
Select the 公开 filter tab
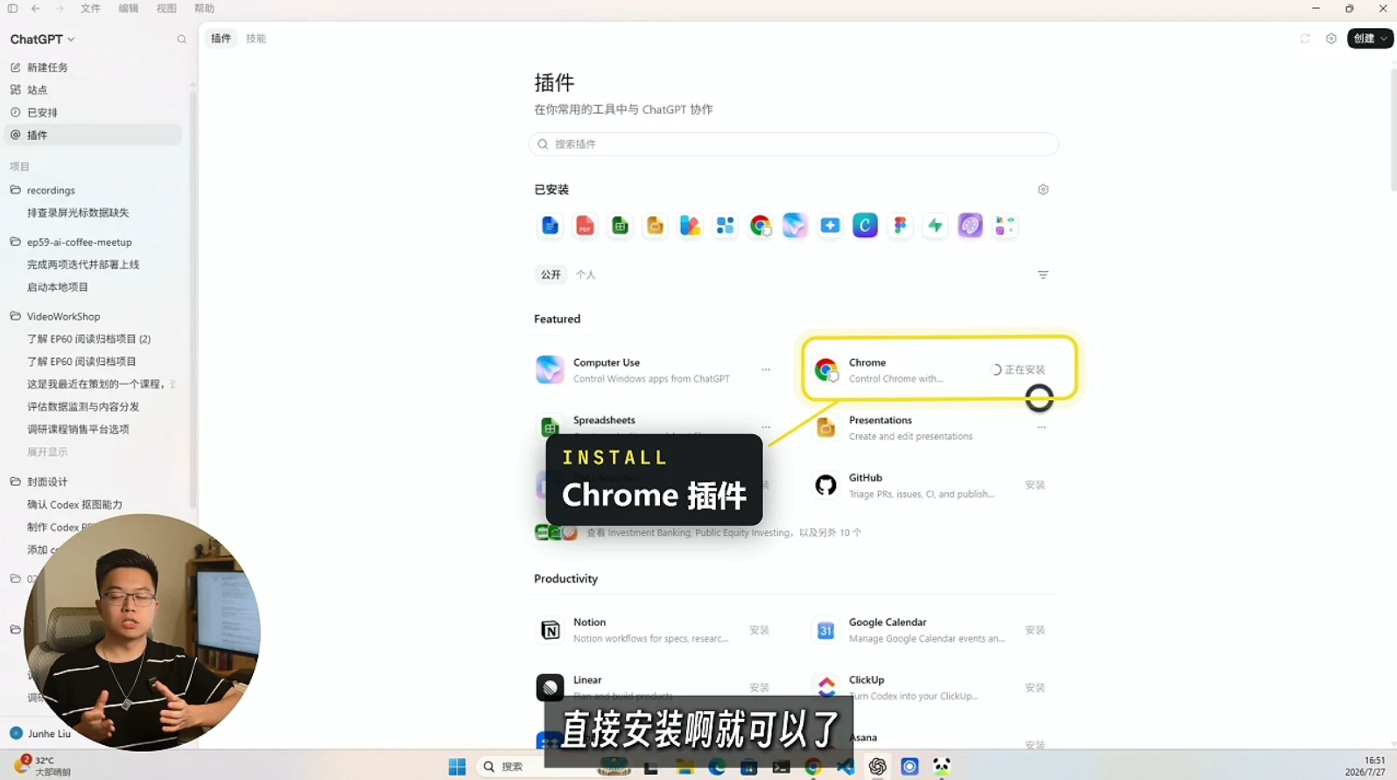(x=551, y=275)
